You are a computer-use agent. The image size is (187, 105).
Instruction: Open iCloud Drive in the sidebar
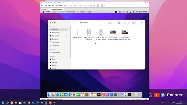tap(58, 52)
